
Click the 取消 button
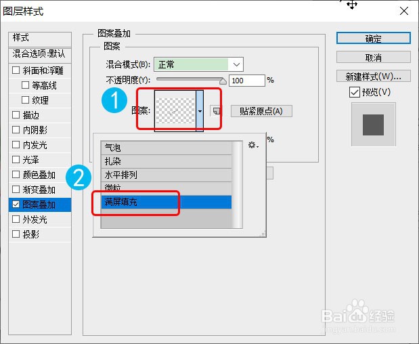pos(373,57)
